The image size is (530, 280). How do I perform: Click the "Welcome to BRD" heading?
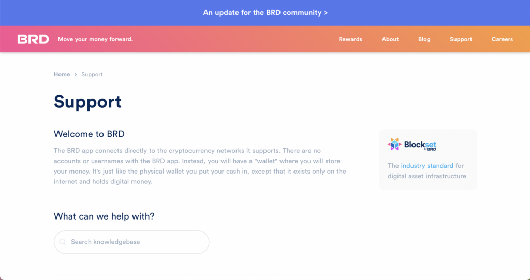[x=89, y=134]
